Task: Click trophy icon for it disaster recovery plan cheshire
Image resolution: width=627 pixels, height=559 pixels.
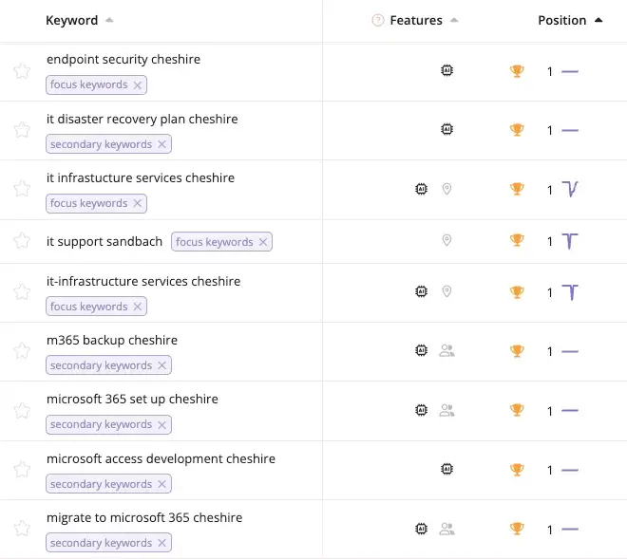Action: (x=517, y=130)
